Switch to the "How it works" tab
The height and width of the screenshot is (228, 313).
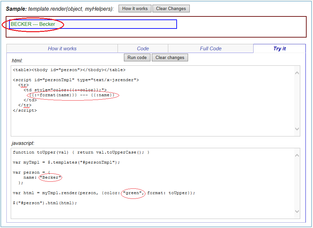pos(62,48)
